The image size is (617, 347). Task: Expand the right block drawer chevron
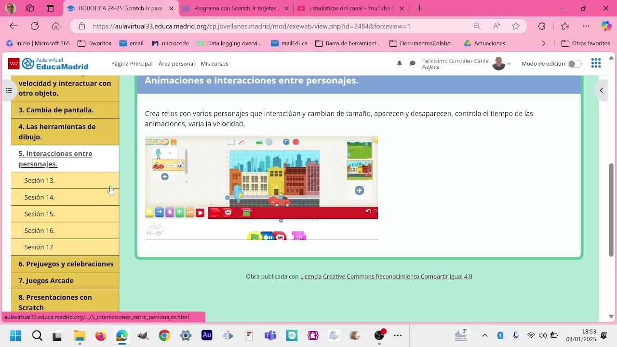pyautogui.click(x=601, y=91)
